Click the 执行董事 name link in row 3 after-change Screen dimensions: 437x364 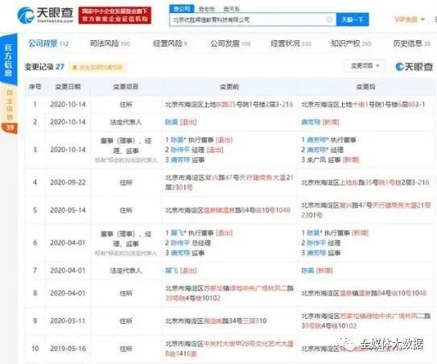316,140
